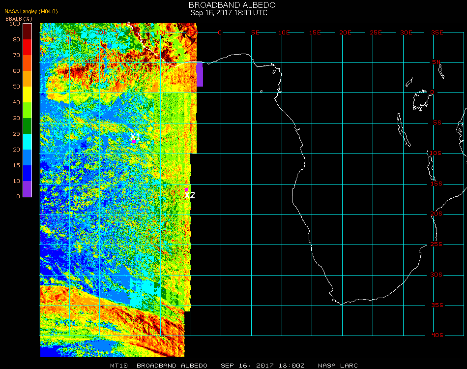Click the '10' value on the legend scale
This screenshot has width=467, height=369.
(x=16, y=181)
